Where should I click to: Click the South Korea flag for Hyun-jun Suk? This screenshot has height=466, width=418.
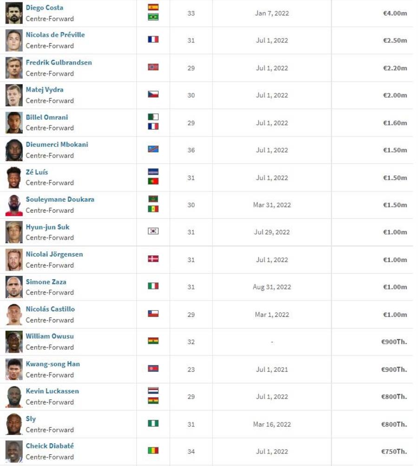click(153, 231)
